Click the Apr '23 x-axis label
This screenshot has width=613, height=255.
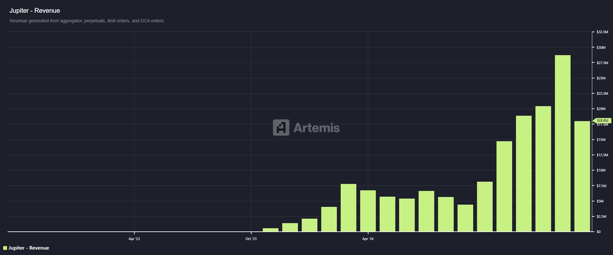pyautogui.click(x=134, y=239)
